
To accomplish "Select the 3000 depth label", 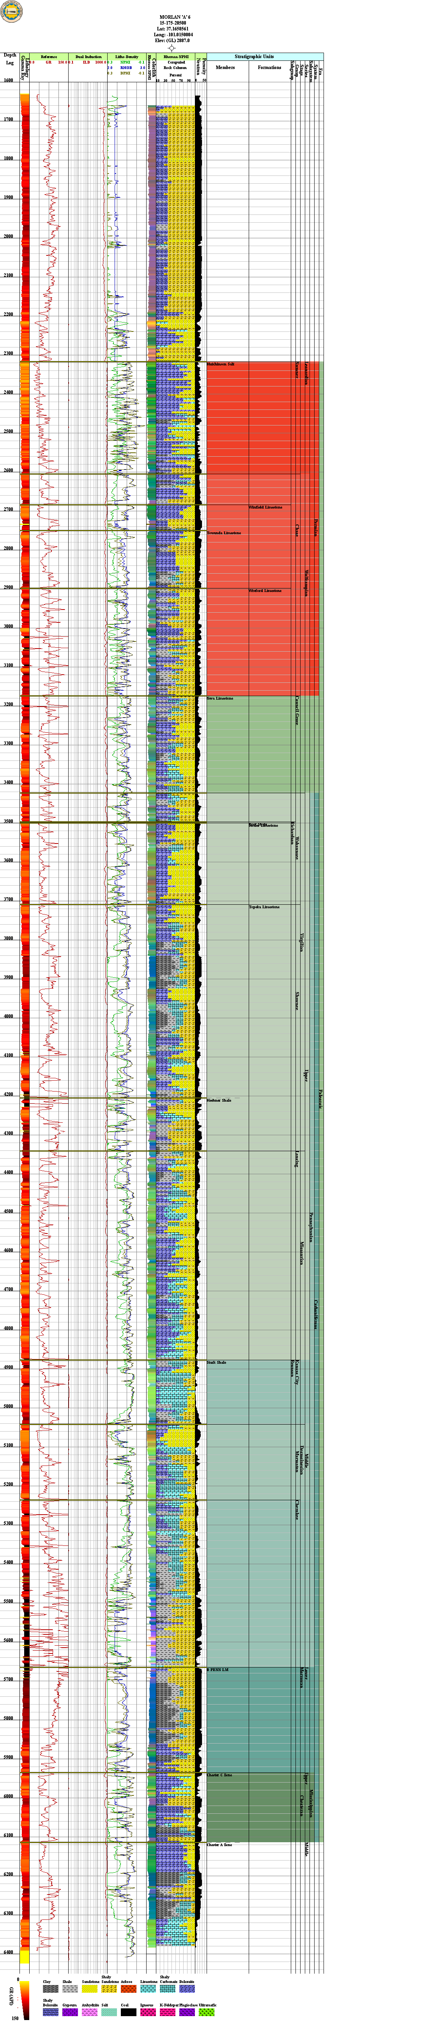I will coord(9,626).
